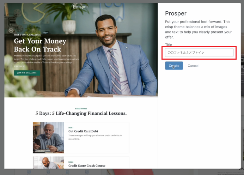
Task: Click the JOIN THE CHALLENGE button in preview
Action: pyautogui.click(x=27, y=73)
